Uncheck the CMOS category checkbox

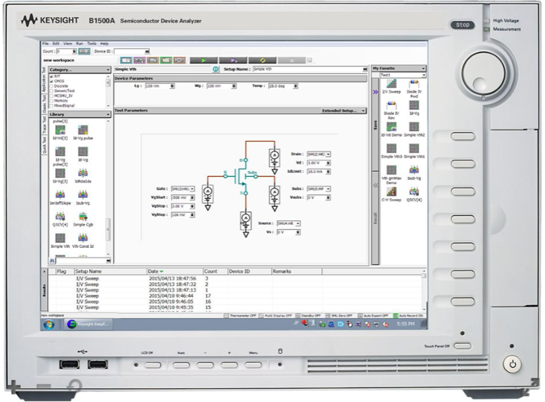(x=51, y=81)
